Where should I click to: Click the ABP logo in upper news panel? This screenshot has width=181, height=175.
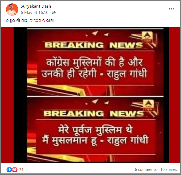coord(147,37)
